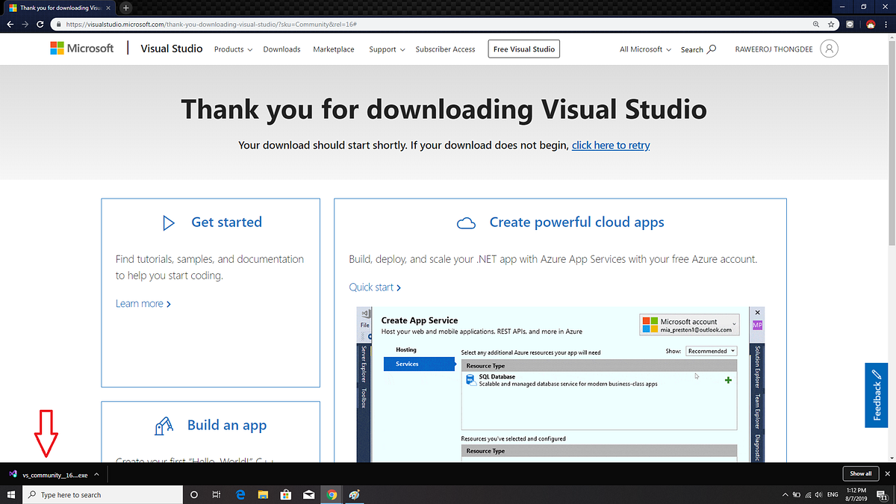Expand the vs_community download options arrow

point(96,474)
